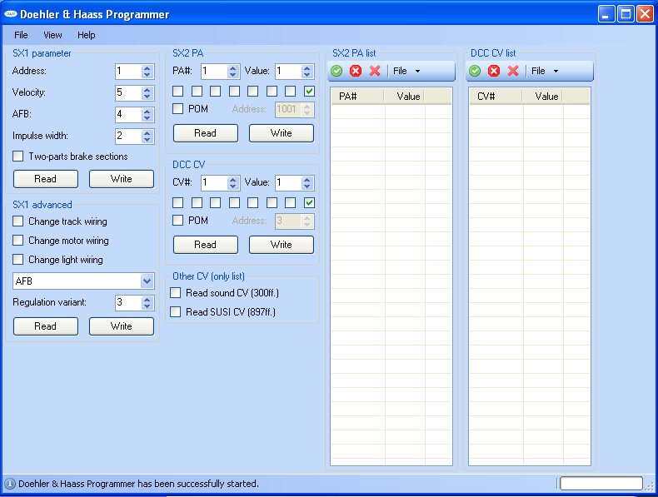
Task: Increase the SX1 Address spinner value
Action: pyautogui.click(x=147, y=68)
